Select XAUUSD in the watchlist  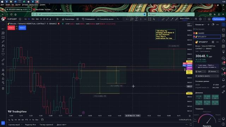coord(207,33)
